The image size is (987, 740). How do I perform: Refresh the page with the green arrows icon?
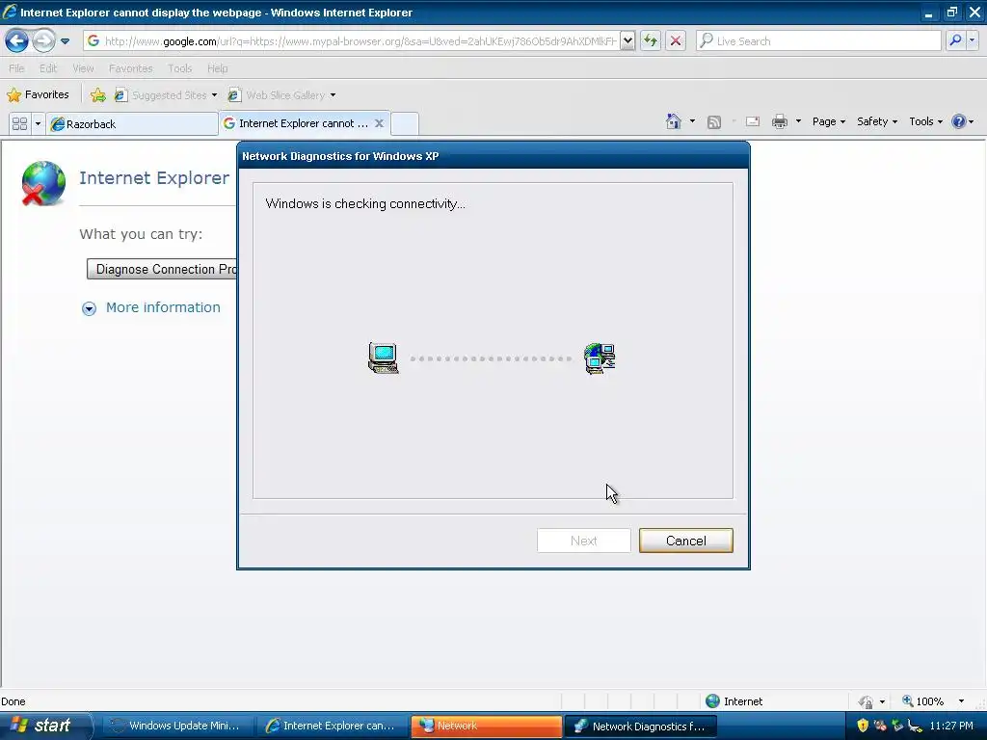pos(651,40)
